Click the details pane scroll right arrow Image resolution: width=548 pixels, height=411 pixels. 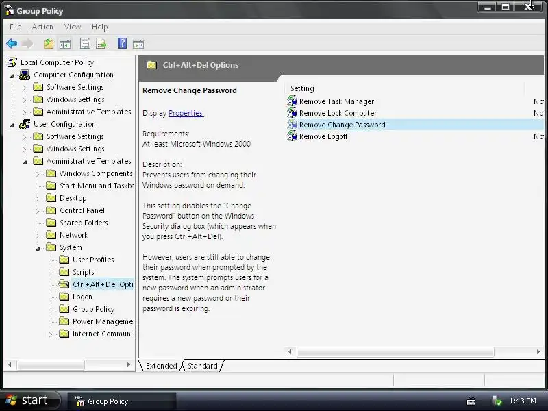coord(538,351)
